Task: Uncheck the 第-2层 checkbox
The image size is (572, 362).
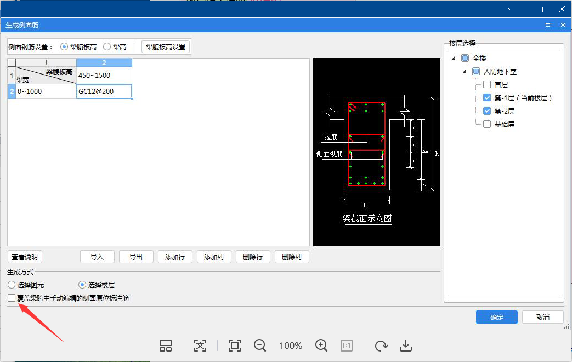Action: coord(487,111)
